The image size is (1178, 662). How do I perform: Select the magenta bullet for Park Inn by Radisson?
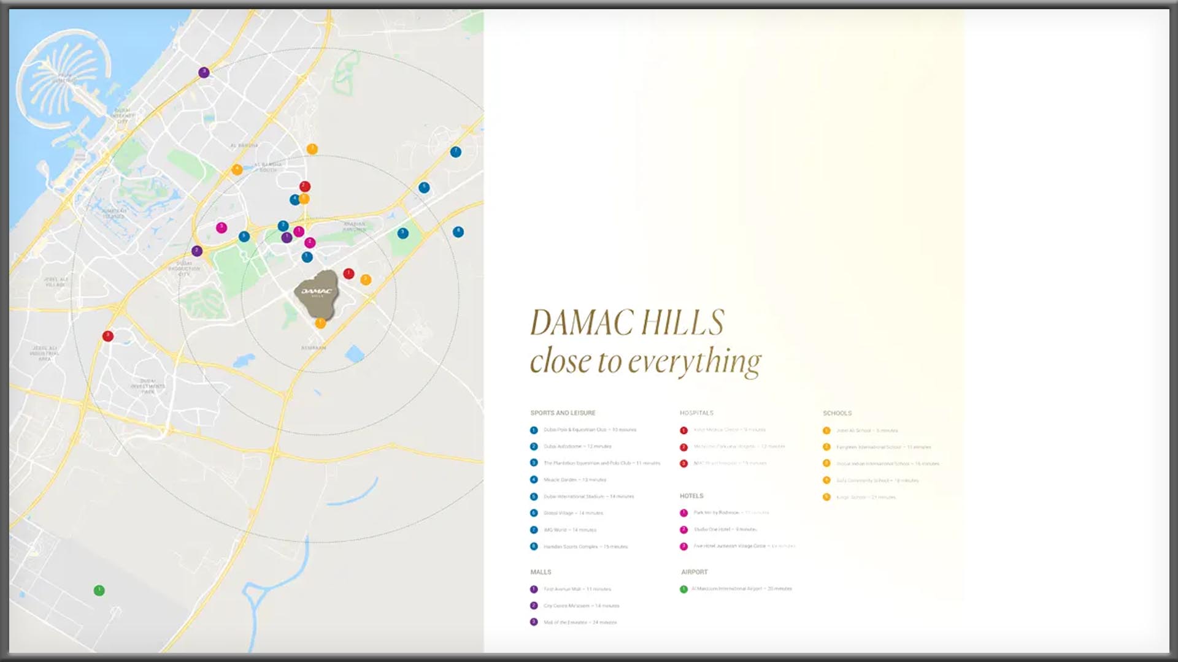pos(683,513)
